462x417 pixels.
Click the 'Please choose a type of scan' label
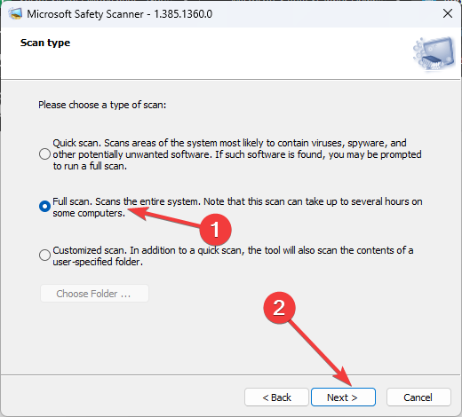[x=102, y=105]
